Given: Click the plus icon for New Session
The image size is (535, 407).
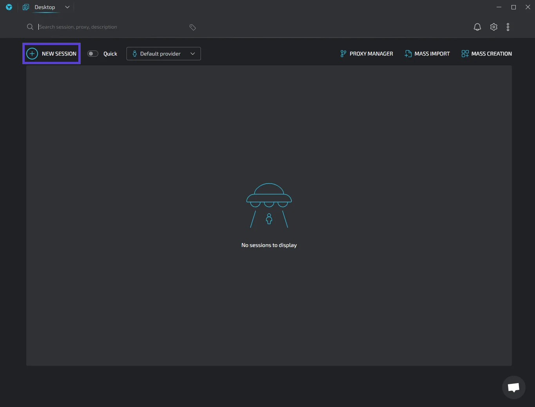Looking at the screenshot, I should (32, 54).
